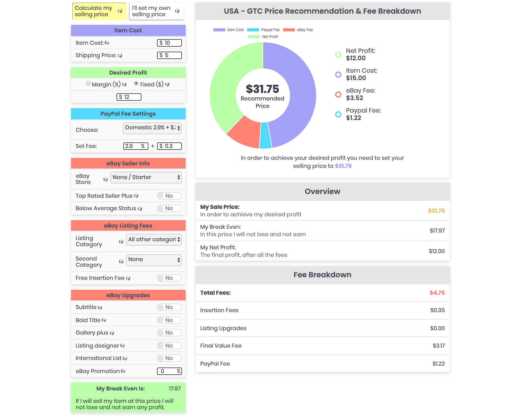Switch to 'I'll set my own selling price' tab
The image size is (509, 416).
coord(156,11)
